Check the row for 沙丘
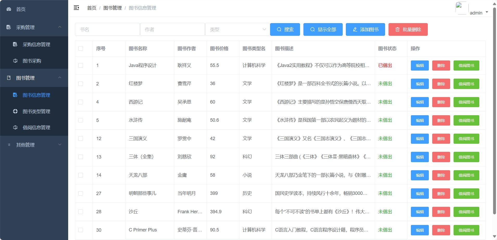This screenshot has width=497, height=240. click(81, 212)
